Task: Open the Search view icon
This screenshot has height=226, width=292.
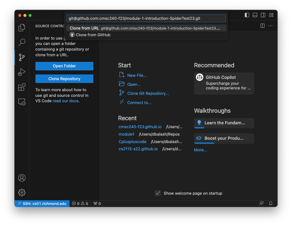Action: point(22,42)
